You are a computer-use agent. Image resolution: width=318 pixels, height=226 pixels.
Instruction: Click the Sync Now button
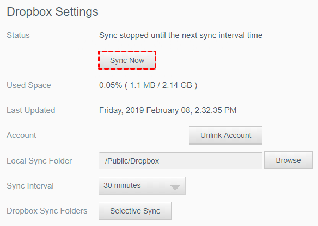coord(127,60)
